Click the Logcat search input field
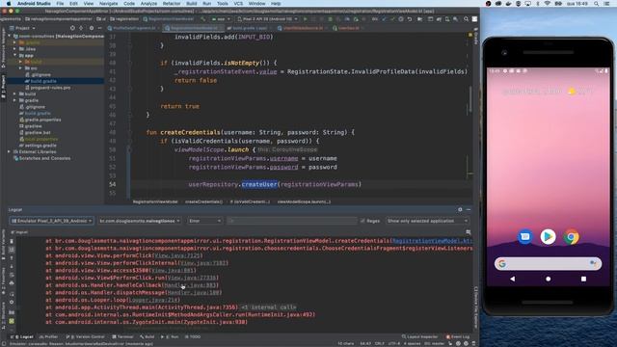 tap(292, 221)
